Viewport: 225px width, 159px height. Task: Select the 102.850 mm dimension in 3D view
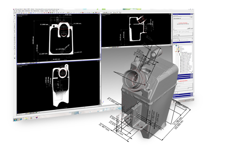(x=179, y=124)
